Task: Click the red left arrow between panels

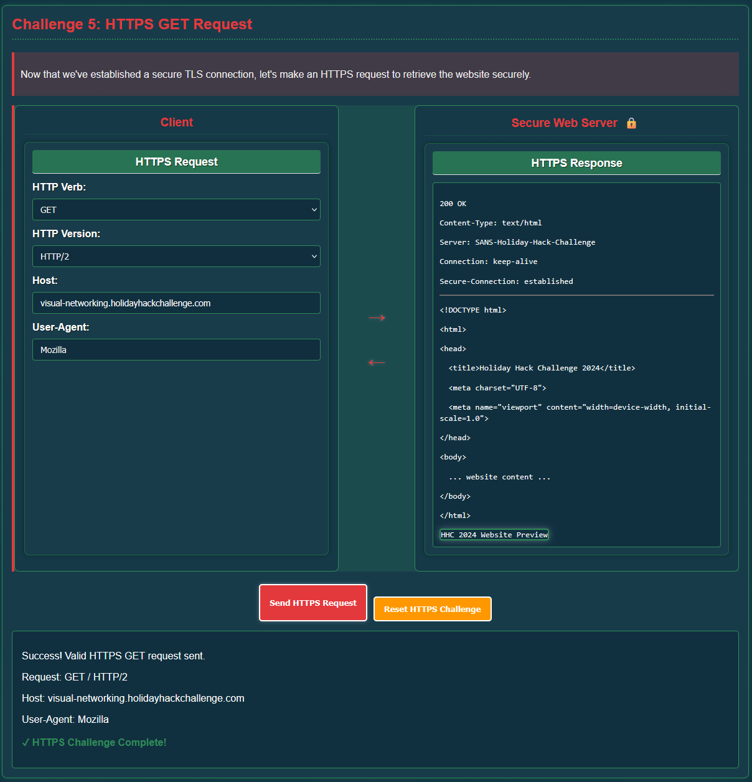Action: click(376, 362)
